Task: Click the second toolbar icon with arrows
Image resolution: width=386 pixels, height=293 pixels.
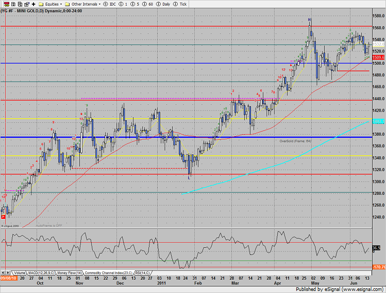Action: point(13,4)
